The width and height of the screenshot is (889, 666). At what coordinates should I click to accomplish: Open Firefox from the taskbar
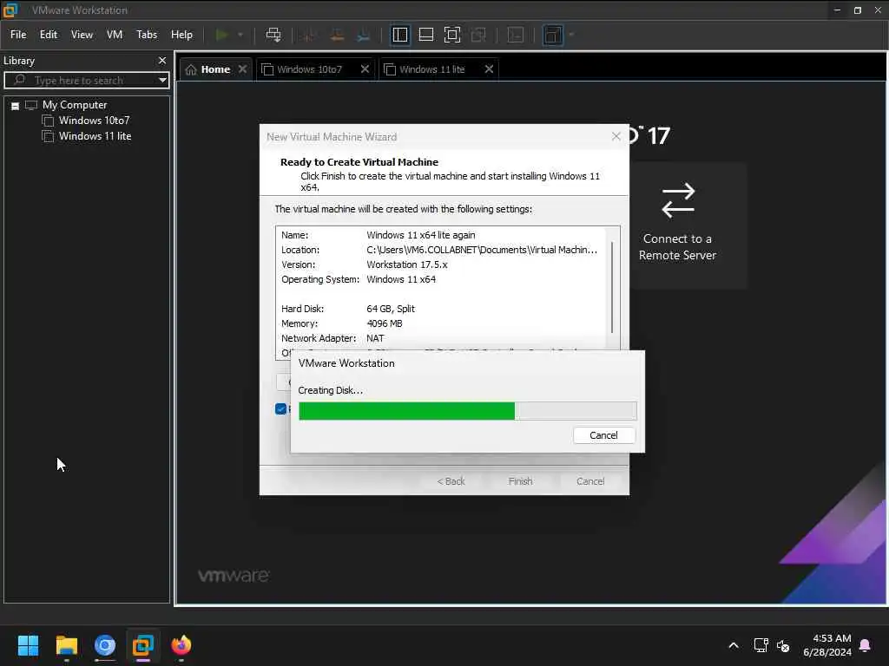(181, 645)
